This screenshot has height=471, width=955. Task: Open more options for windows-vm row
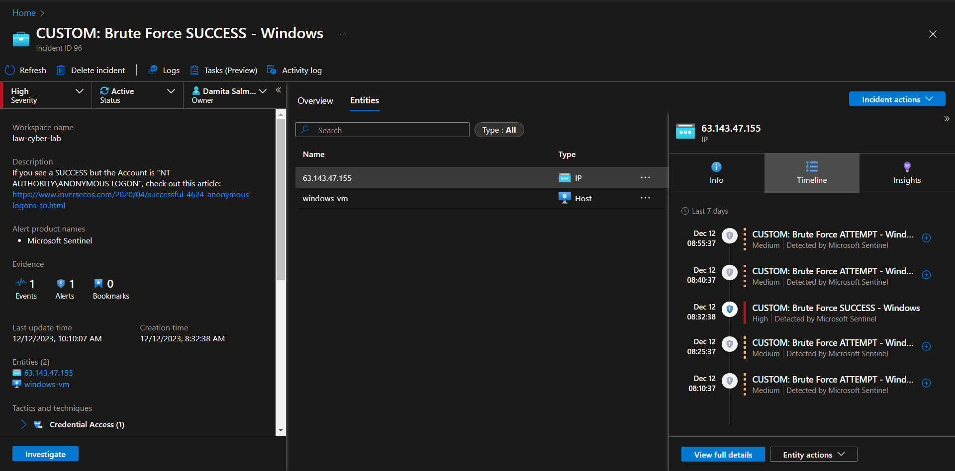[x=645, y=198]
